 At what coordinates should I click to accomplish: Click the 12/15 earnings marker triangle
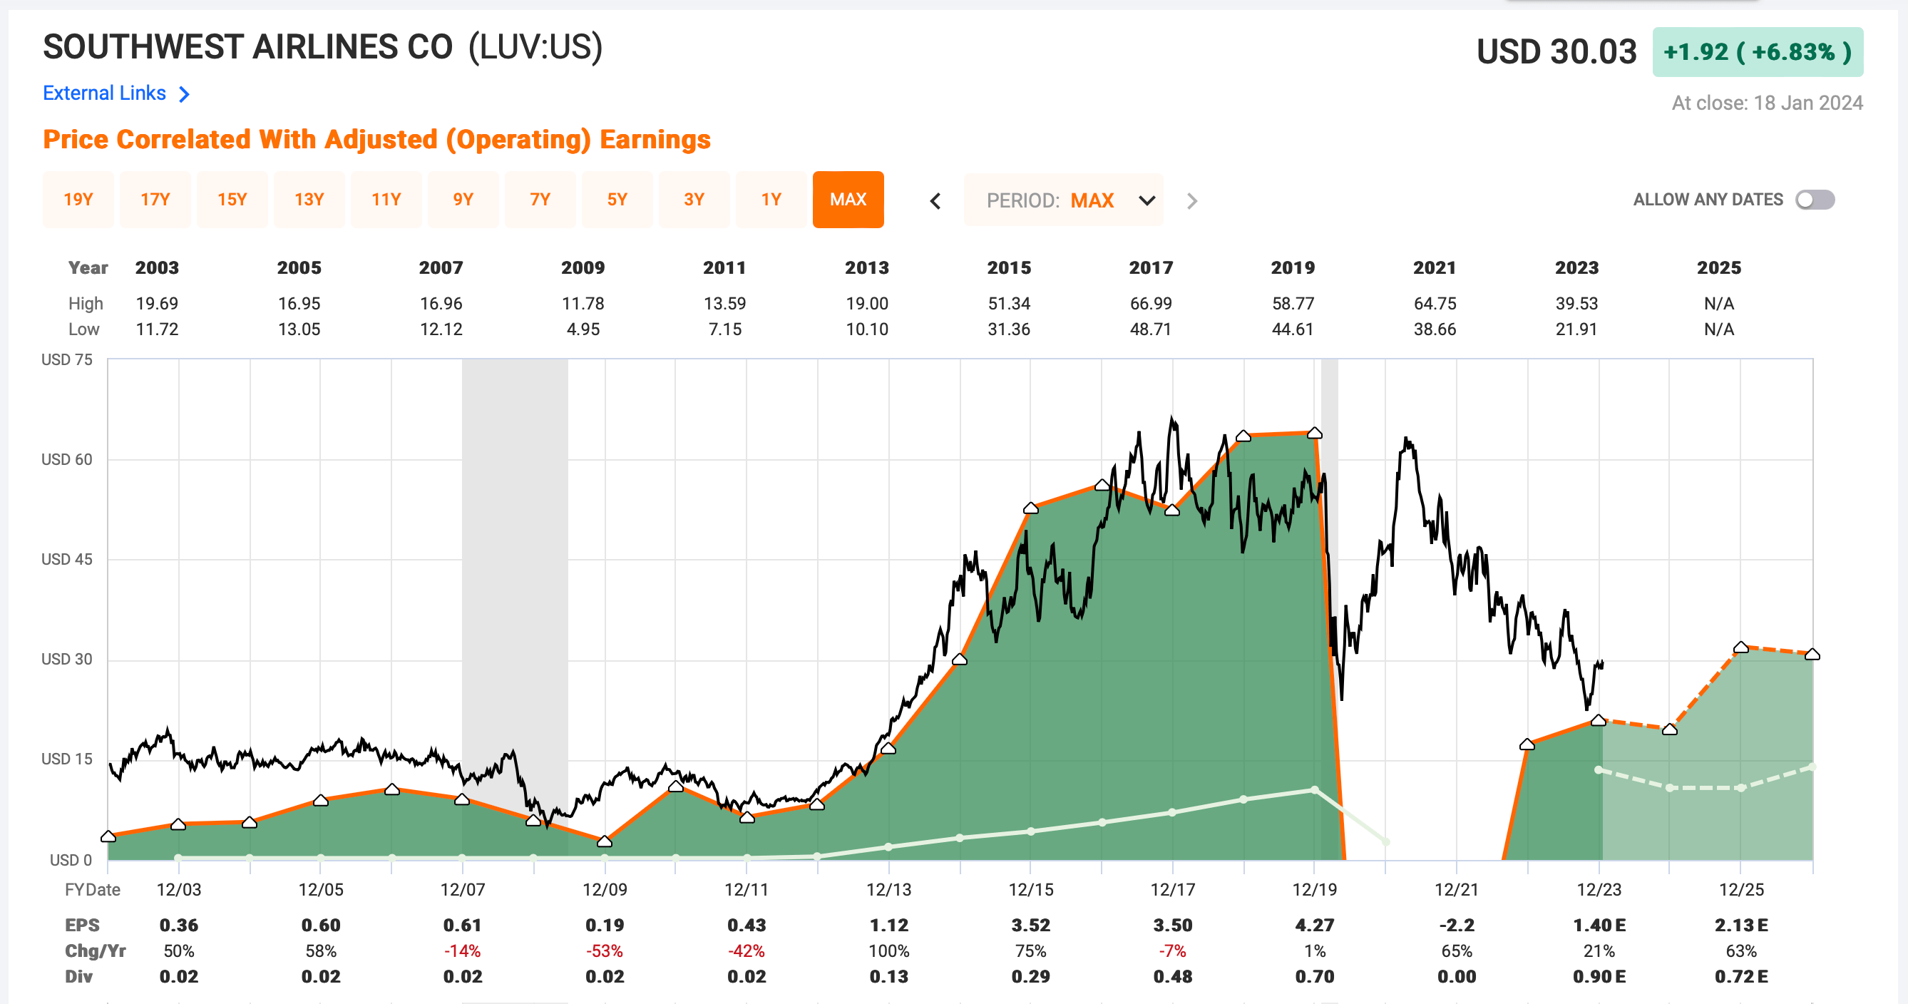[1030, 508]
